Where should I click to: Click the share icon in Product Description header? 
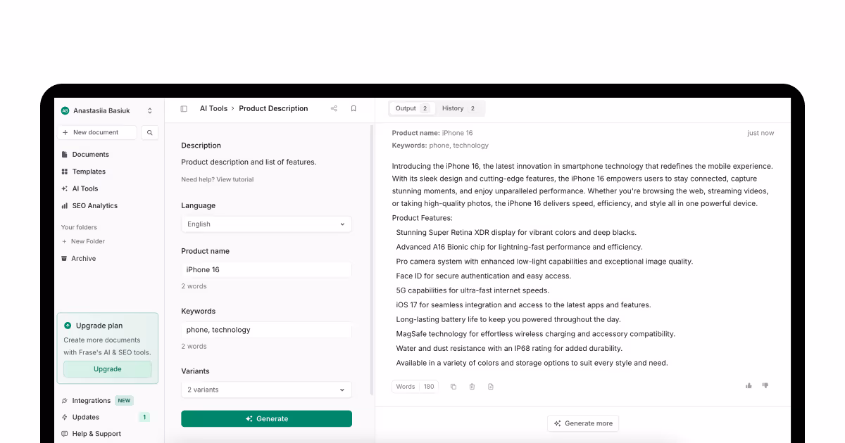(x=334, y=109)
